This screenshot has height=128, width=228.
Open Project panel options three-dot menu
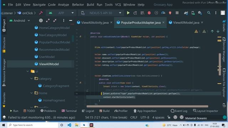pos(63,21)
